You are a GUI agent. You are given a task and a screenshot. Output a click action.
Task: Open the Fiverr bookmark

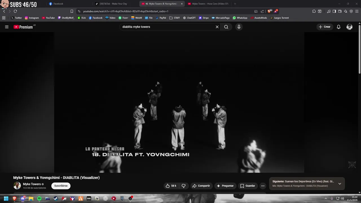123,18
